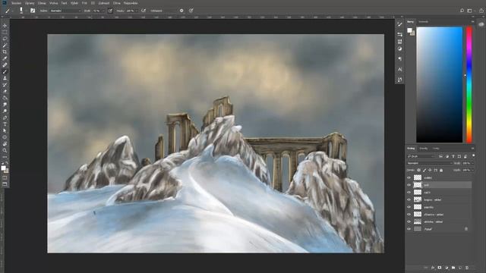
Task: Change screen mode at toolbox bottom
Action: pos(5,184)
